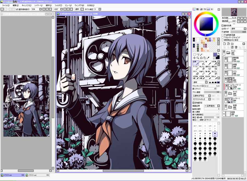Select the バケツ bucket fill tool

pos(195,73)
